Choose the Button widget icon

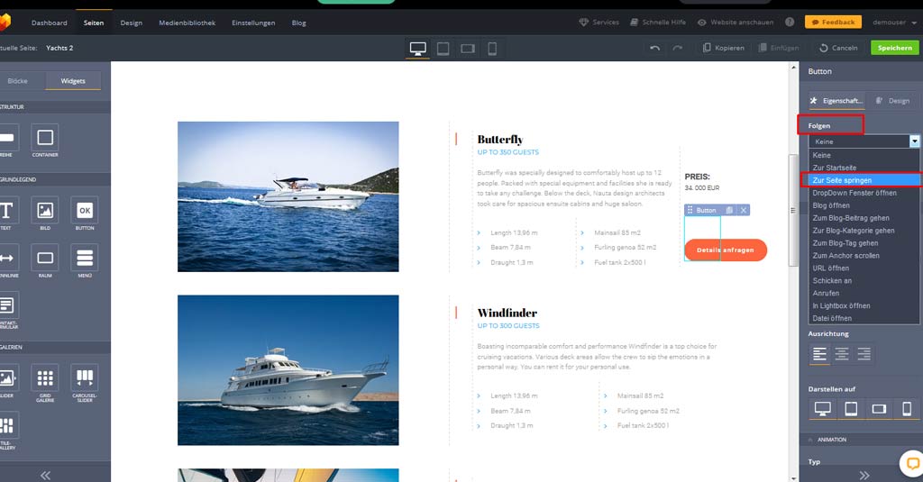(85, 211)
